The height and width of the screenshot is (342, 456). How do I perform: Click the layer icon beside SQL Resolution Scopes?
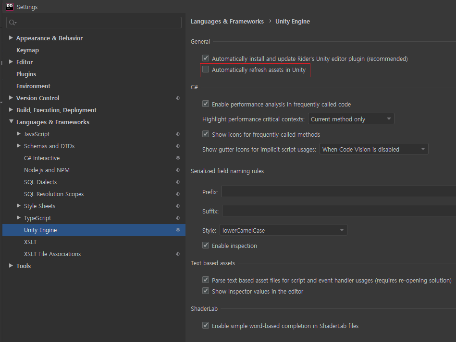pos(178,194)
